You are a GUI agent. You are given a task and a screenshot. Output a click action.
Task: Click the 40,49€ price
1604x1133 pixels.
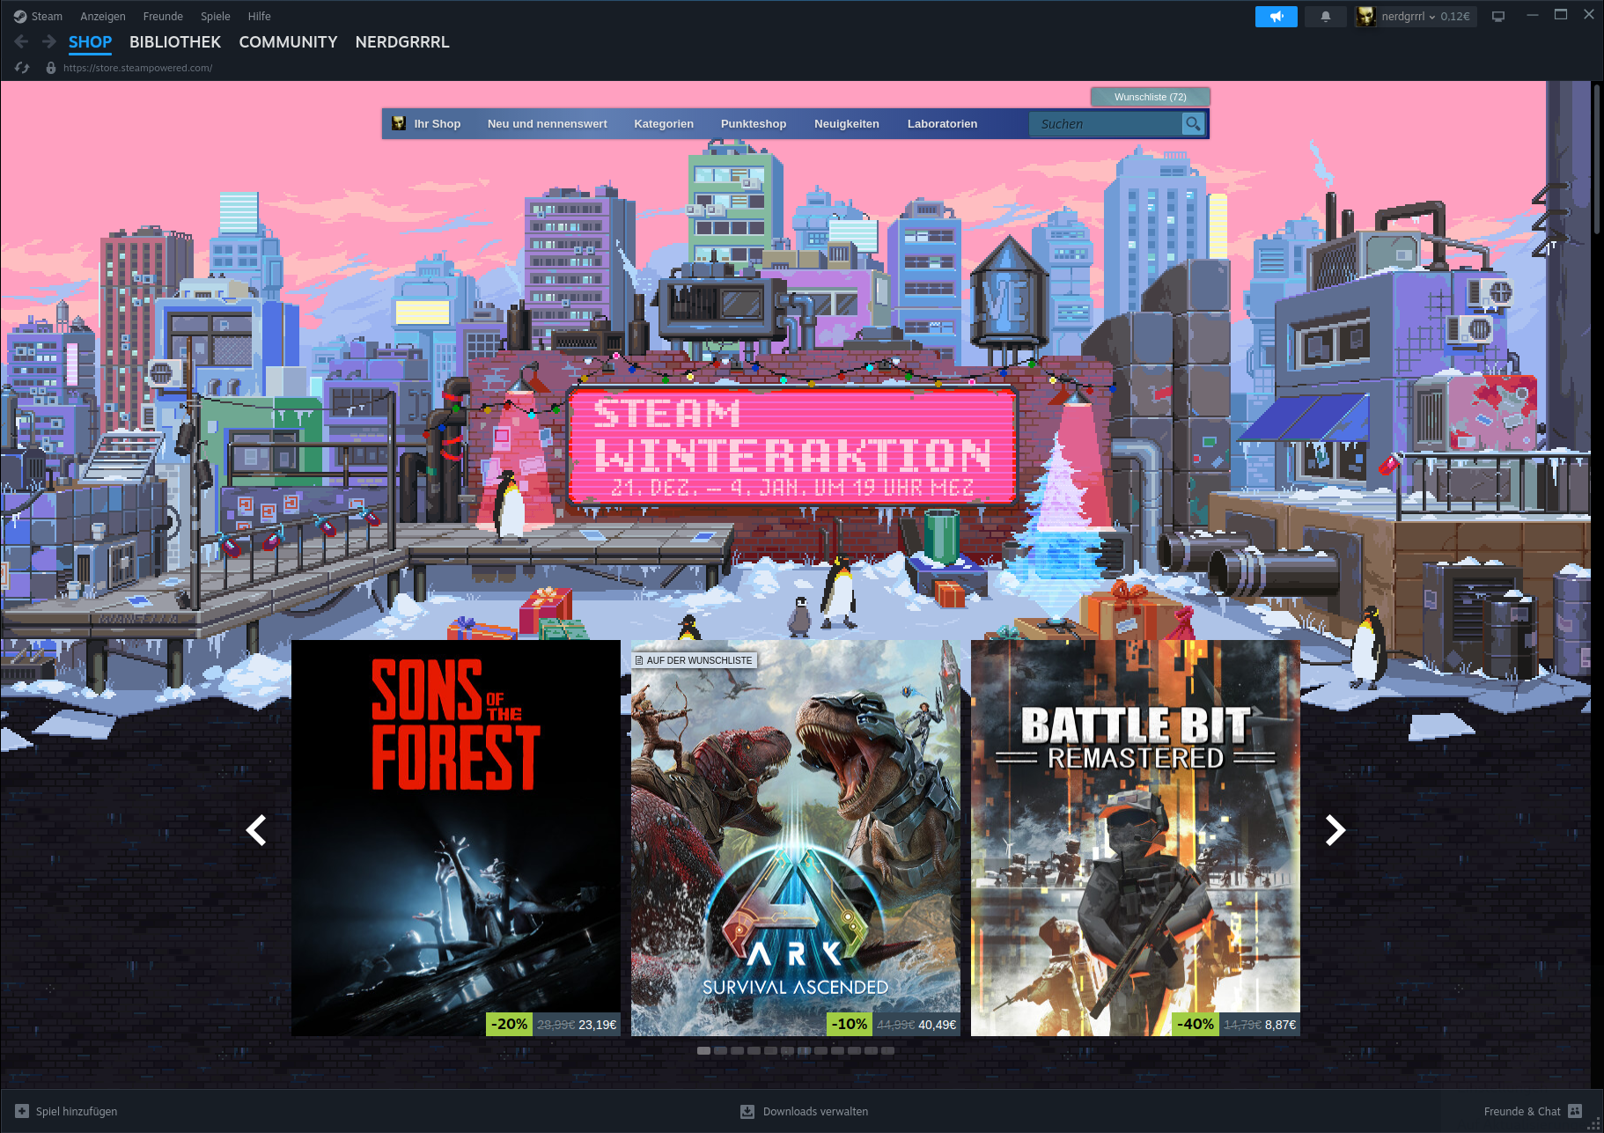pos(938,1025)
